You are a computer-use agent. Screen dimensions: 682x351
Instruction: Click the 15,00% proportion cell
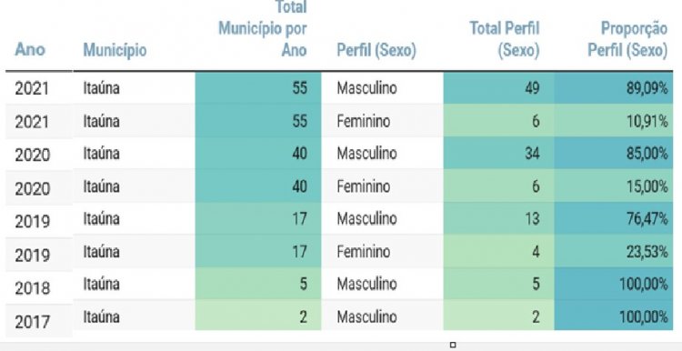[x=613, y=186]
